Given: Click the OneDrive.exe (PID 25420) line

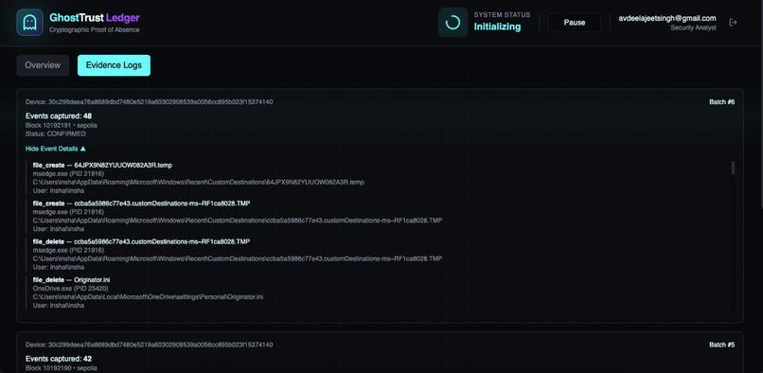Looking at the screenshot, I should click(71, 289).
